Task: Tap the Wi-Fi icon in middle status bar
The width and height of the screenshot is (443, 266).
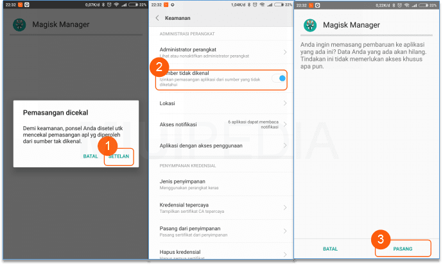Action: coord(262,4)
